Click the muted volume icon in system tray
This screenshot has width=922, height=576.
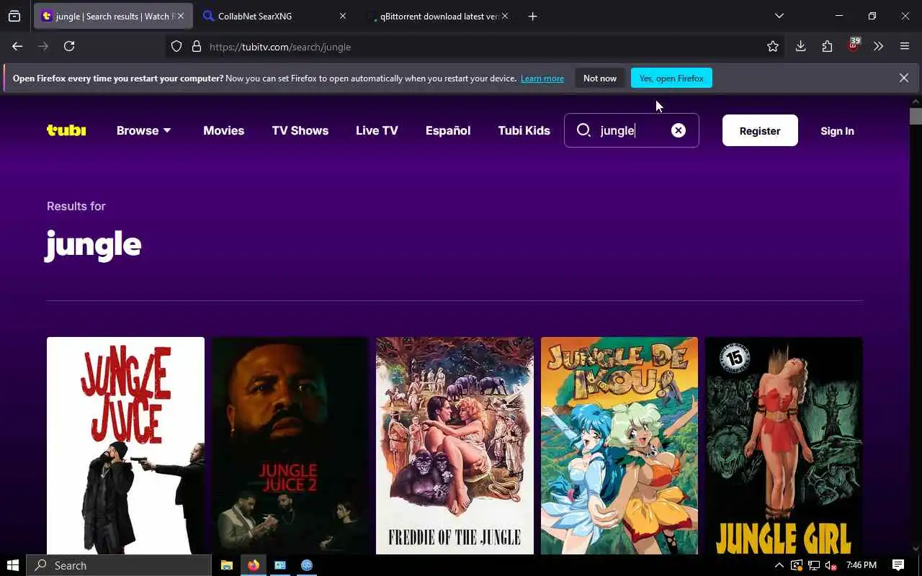(831, 565)
